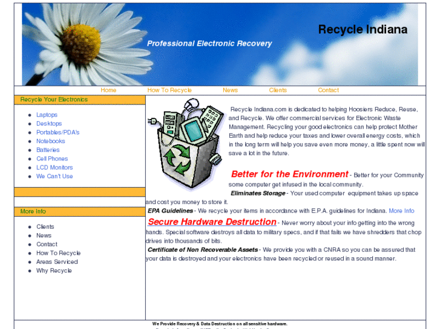This screenshot has width=440, height=329.
Task: Click How To Recycle in More Info list
Action: click(x=58, y=253)
